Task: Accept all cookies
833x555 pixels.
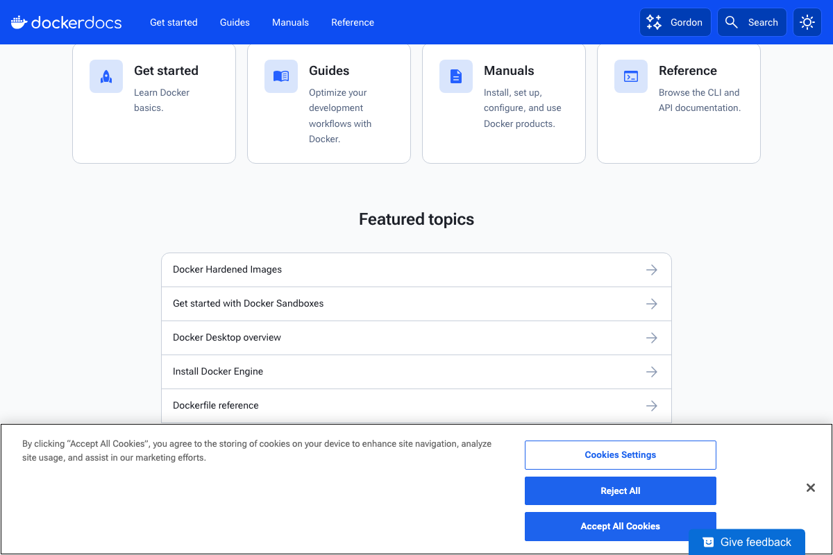Action: pyautogui.click(x=620, y=526)
